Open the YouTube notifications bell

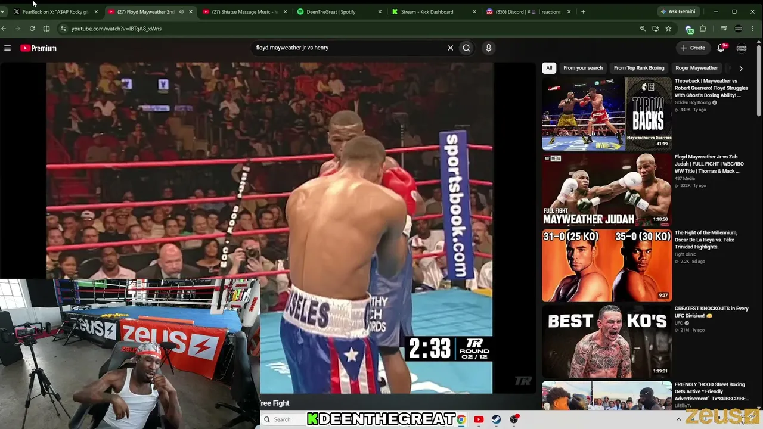721,48
